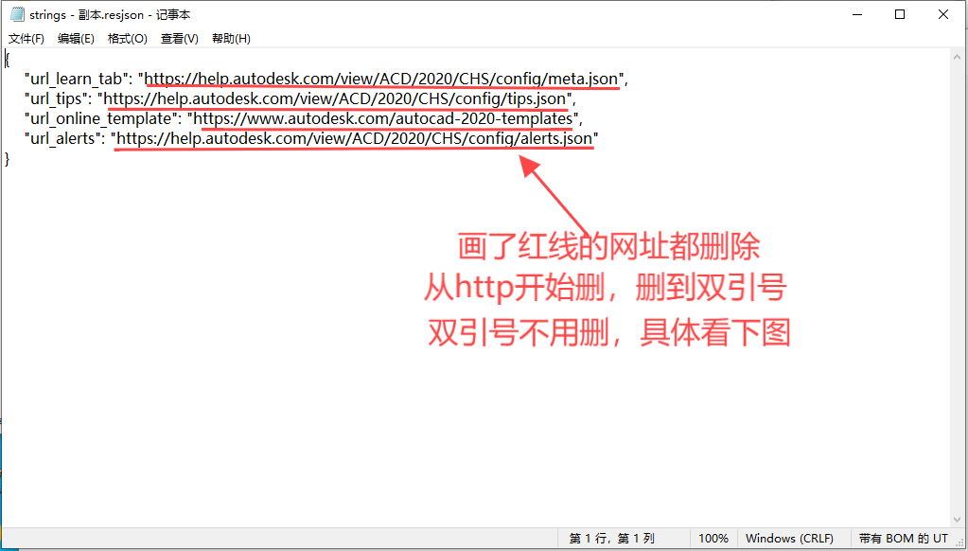This screenshot has height=551, width=968.
Task: Click the 带有 BOM 的 UTF encoding indicator
Action: (x=901, y=538)
